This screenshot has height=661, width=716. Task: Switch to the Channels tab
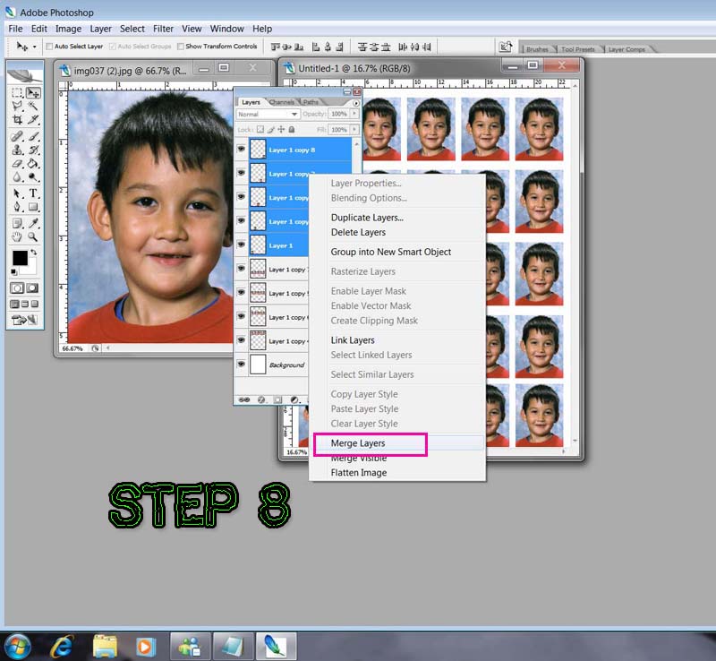pos(281,103)
